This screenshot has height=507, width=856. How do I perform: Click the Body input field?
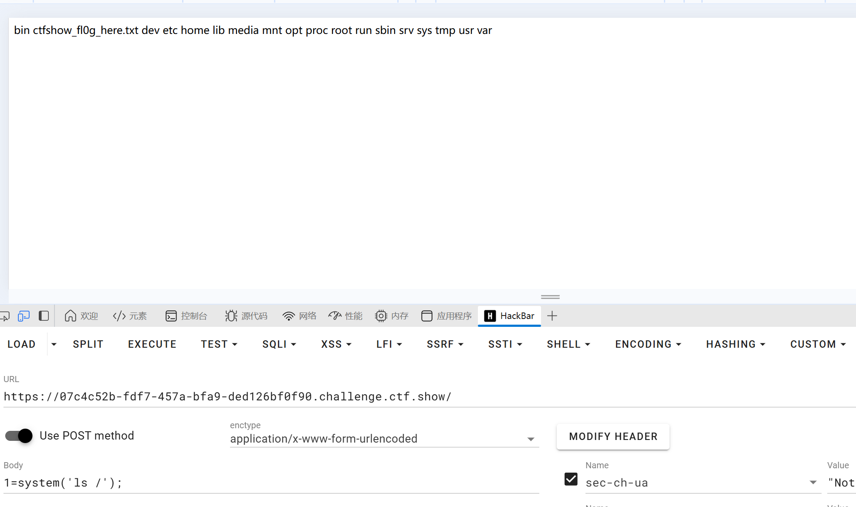point(270,483)
